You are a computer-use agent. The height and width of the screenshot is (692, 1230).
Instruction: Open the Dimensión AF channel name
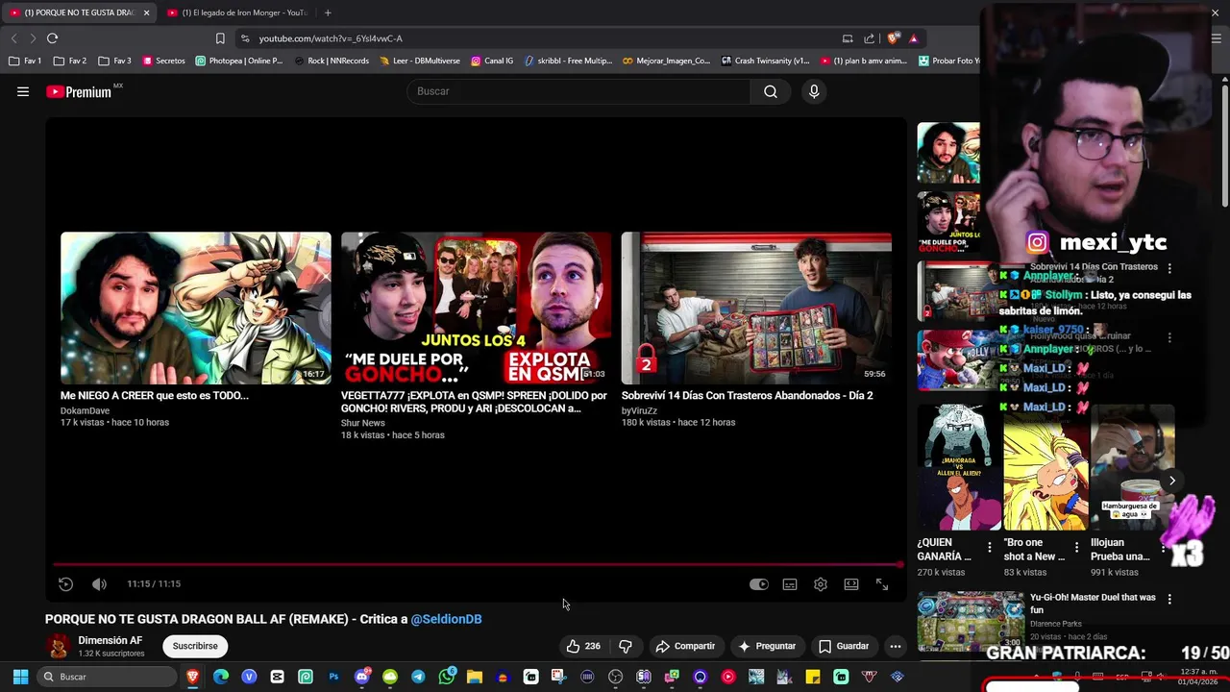[111, 640]
